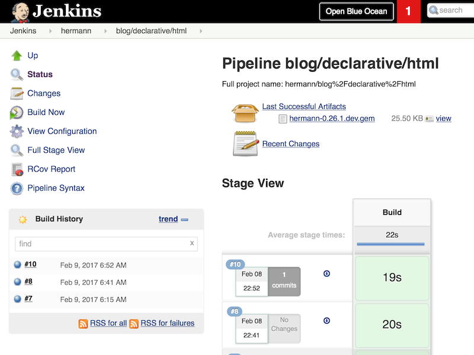
Task: Click the RSS for failures feed icon
Action: point(134,324)
